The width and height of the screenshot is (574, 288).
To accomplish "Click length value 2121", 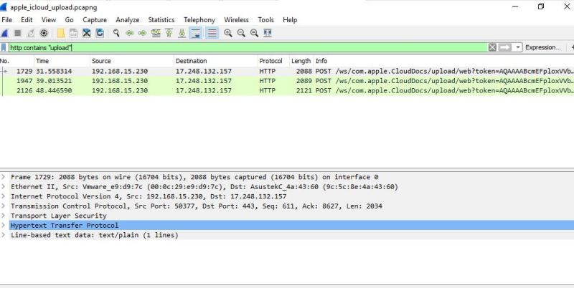I will tap(304, 91).
